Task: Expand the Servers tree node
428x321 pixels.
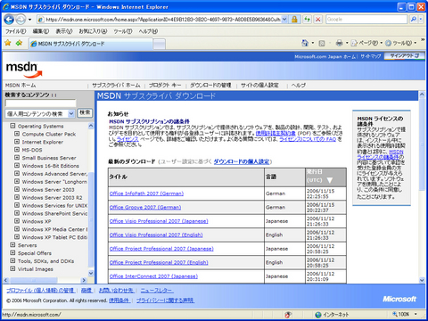Action: (x=12, y=245)
